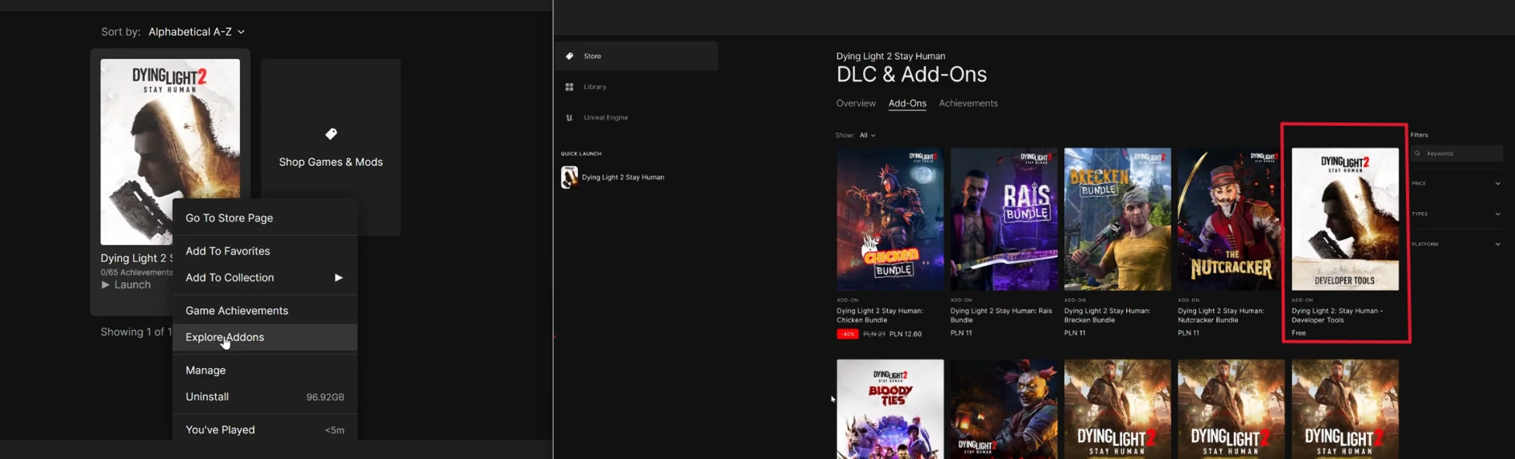Choose Go To Store Page menu entry
The width and height of the screenshot is (1515, 459).
tap(230, 218)
